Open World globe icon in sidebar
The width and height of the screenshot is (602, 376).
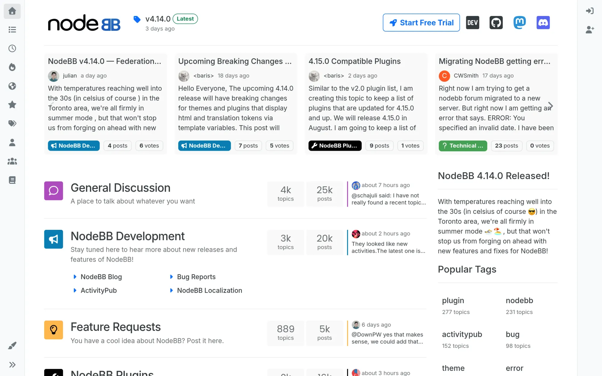12,86
